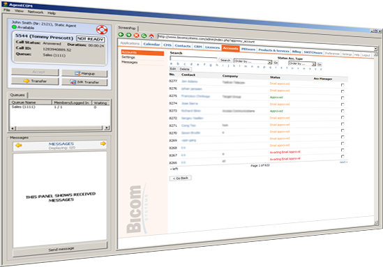Open the address bar dropdown arrow
This screenshot has height=267, width=383.
375,49
